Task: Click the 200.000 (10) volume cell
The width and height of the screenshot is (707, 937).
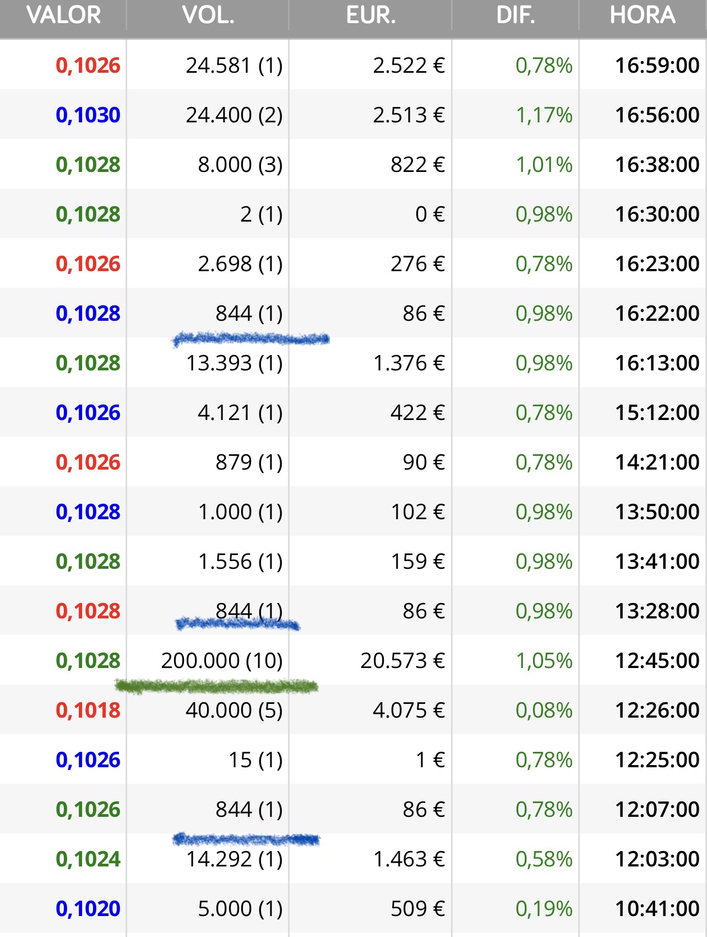Action: [x=222, y=661]
